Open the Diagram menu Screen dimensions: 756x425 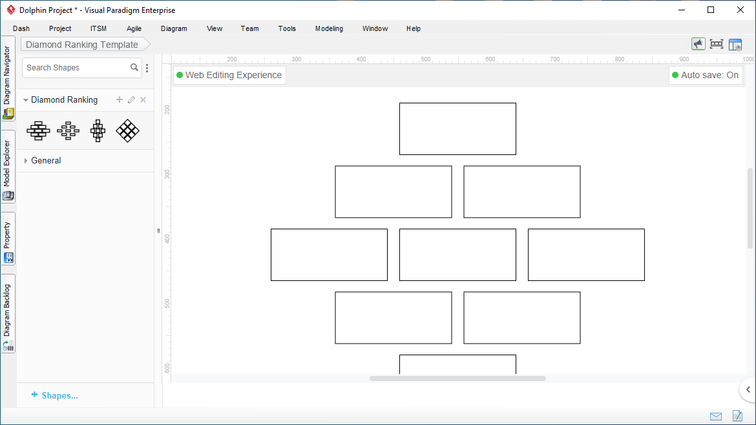174,28
